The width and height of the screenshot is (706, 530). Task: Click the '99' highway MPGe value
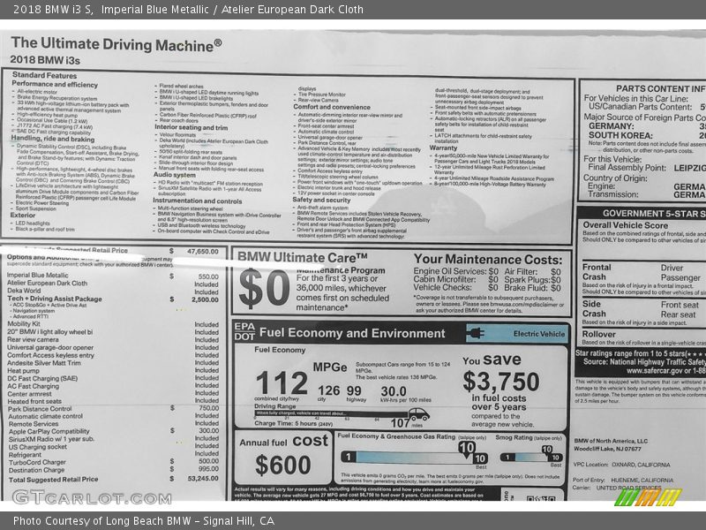(x=354, y=390)
